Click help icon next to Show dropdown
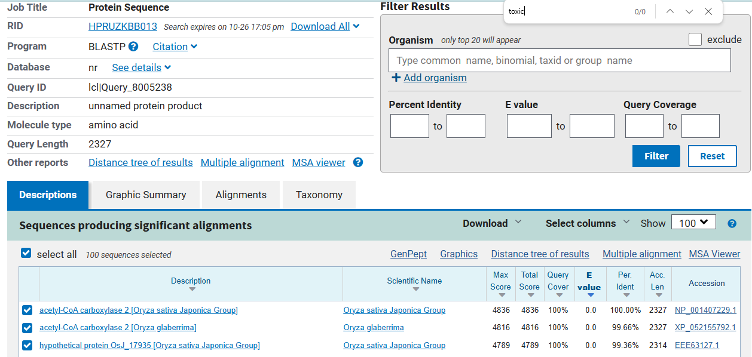Image resolution: width=752 pixels, height=357 pixels. [x=732, y=223]
